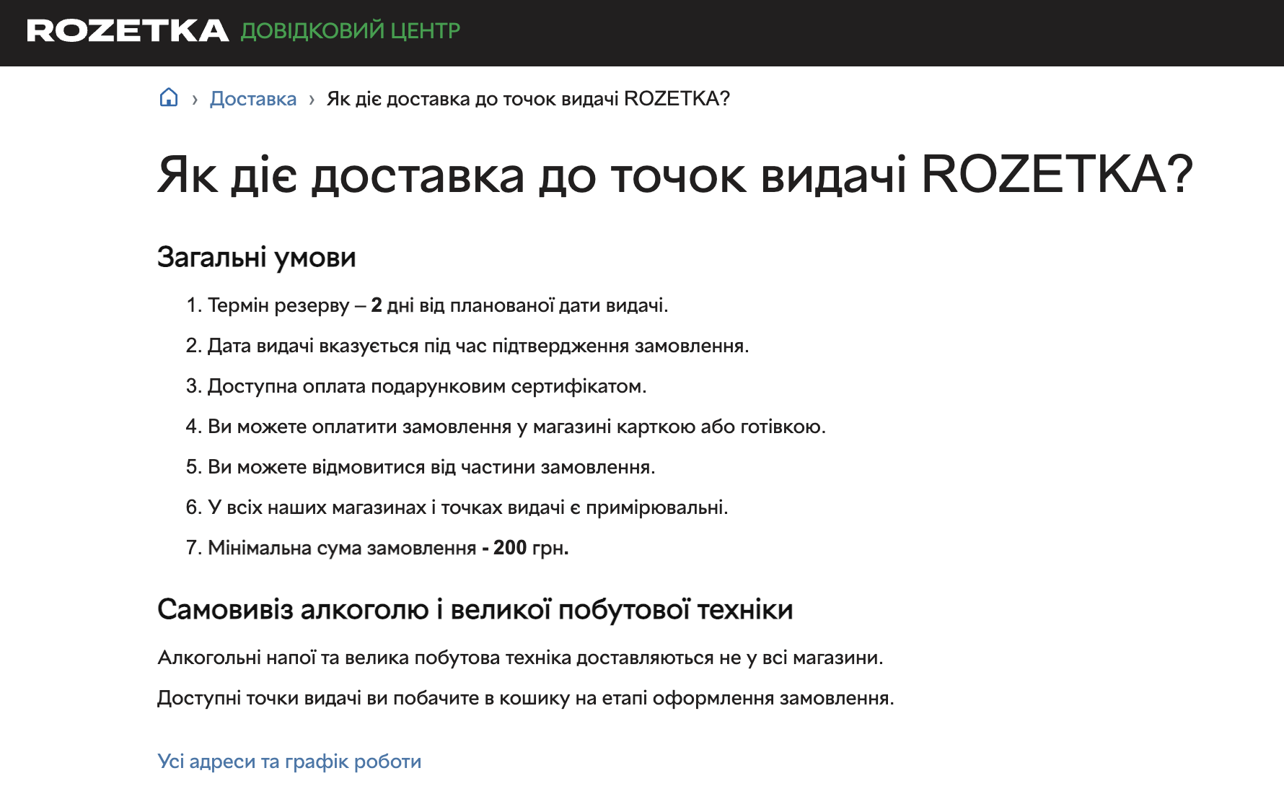Click the main heading about доставка до точок видачі
Screen dimensions: 1284x807
tap(674, 175)
